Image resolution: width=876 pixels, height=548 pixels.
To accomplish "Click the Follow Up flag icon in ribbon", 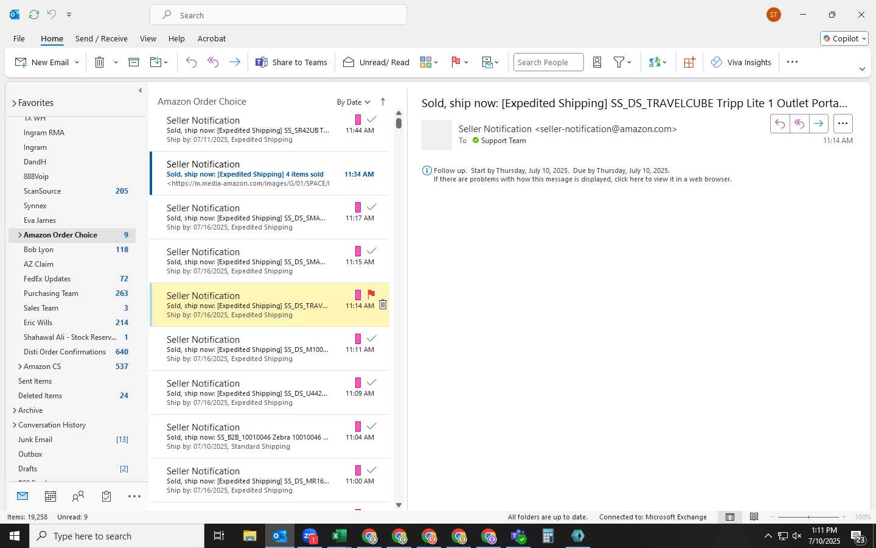I will coord(456,62).
